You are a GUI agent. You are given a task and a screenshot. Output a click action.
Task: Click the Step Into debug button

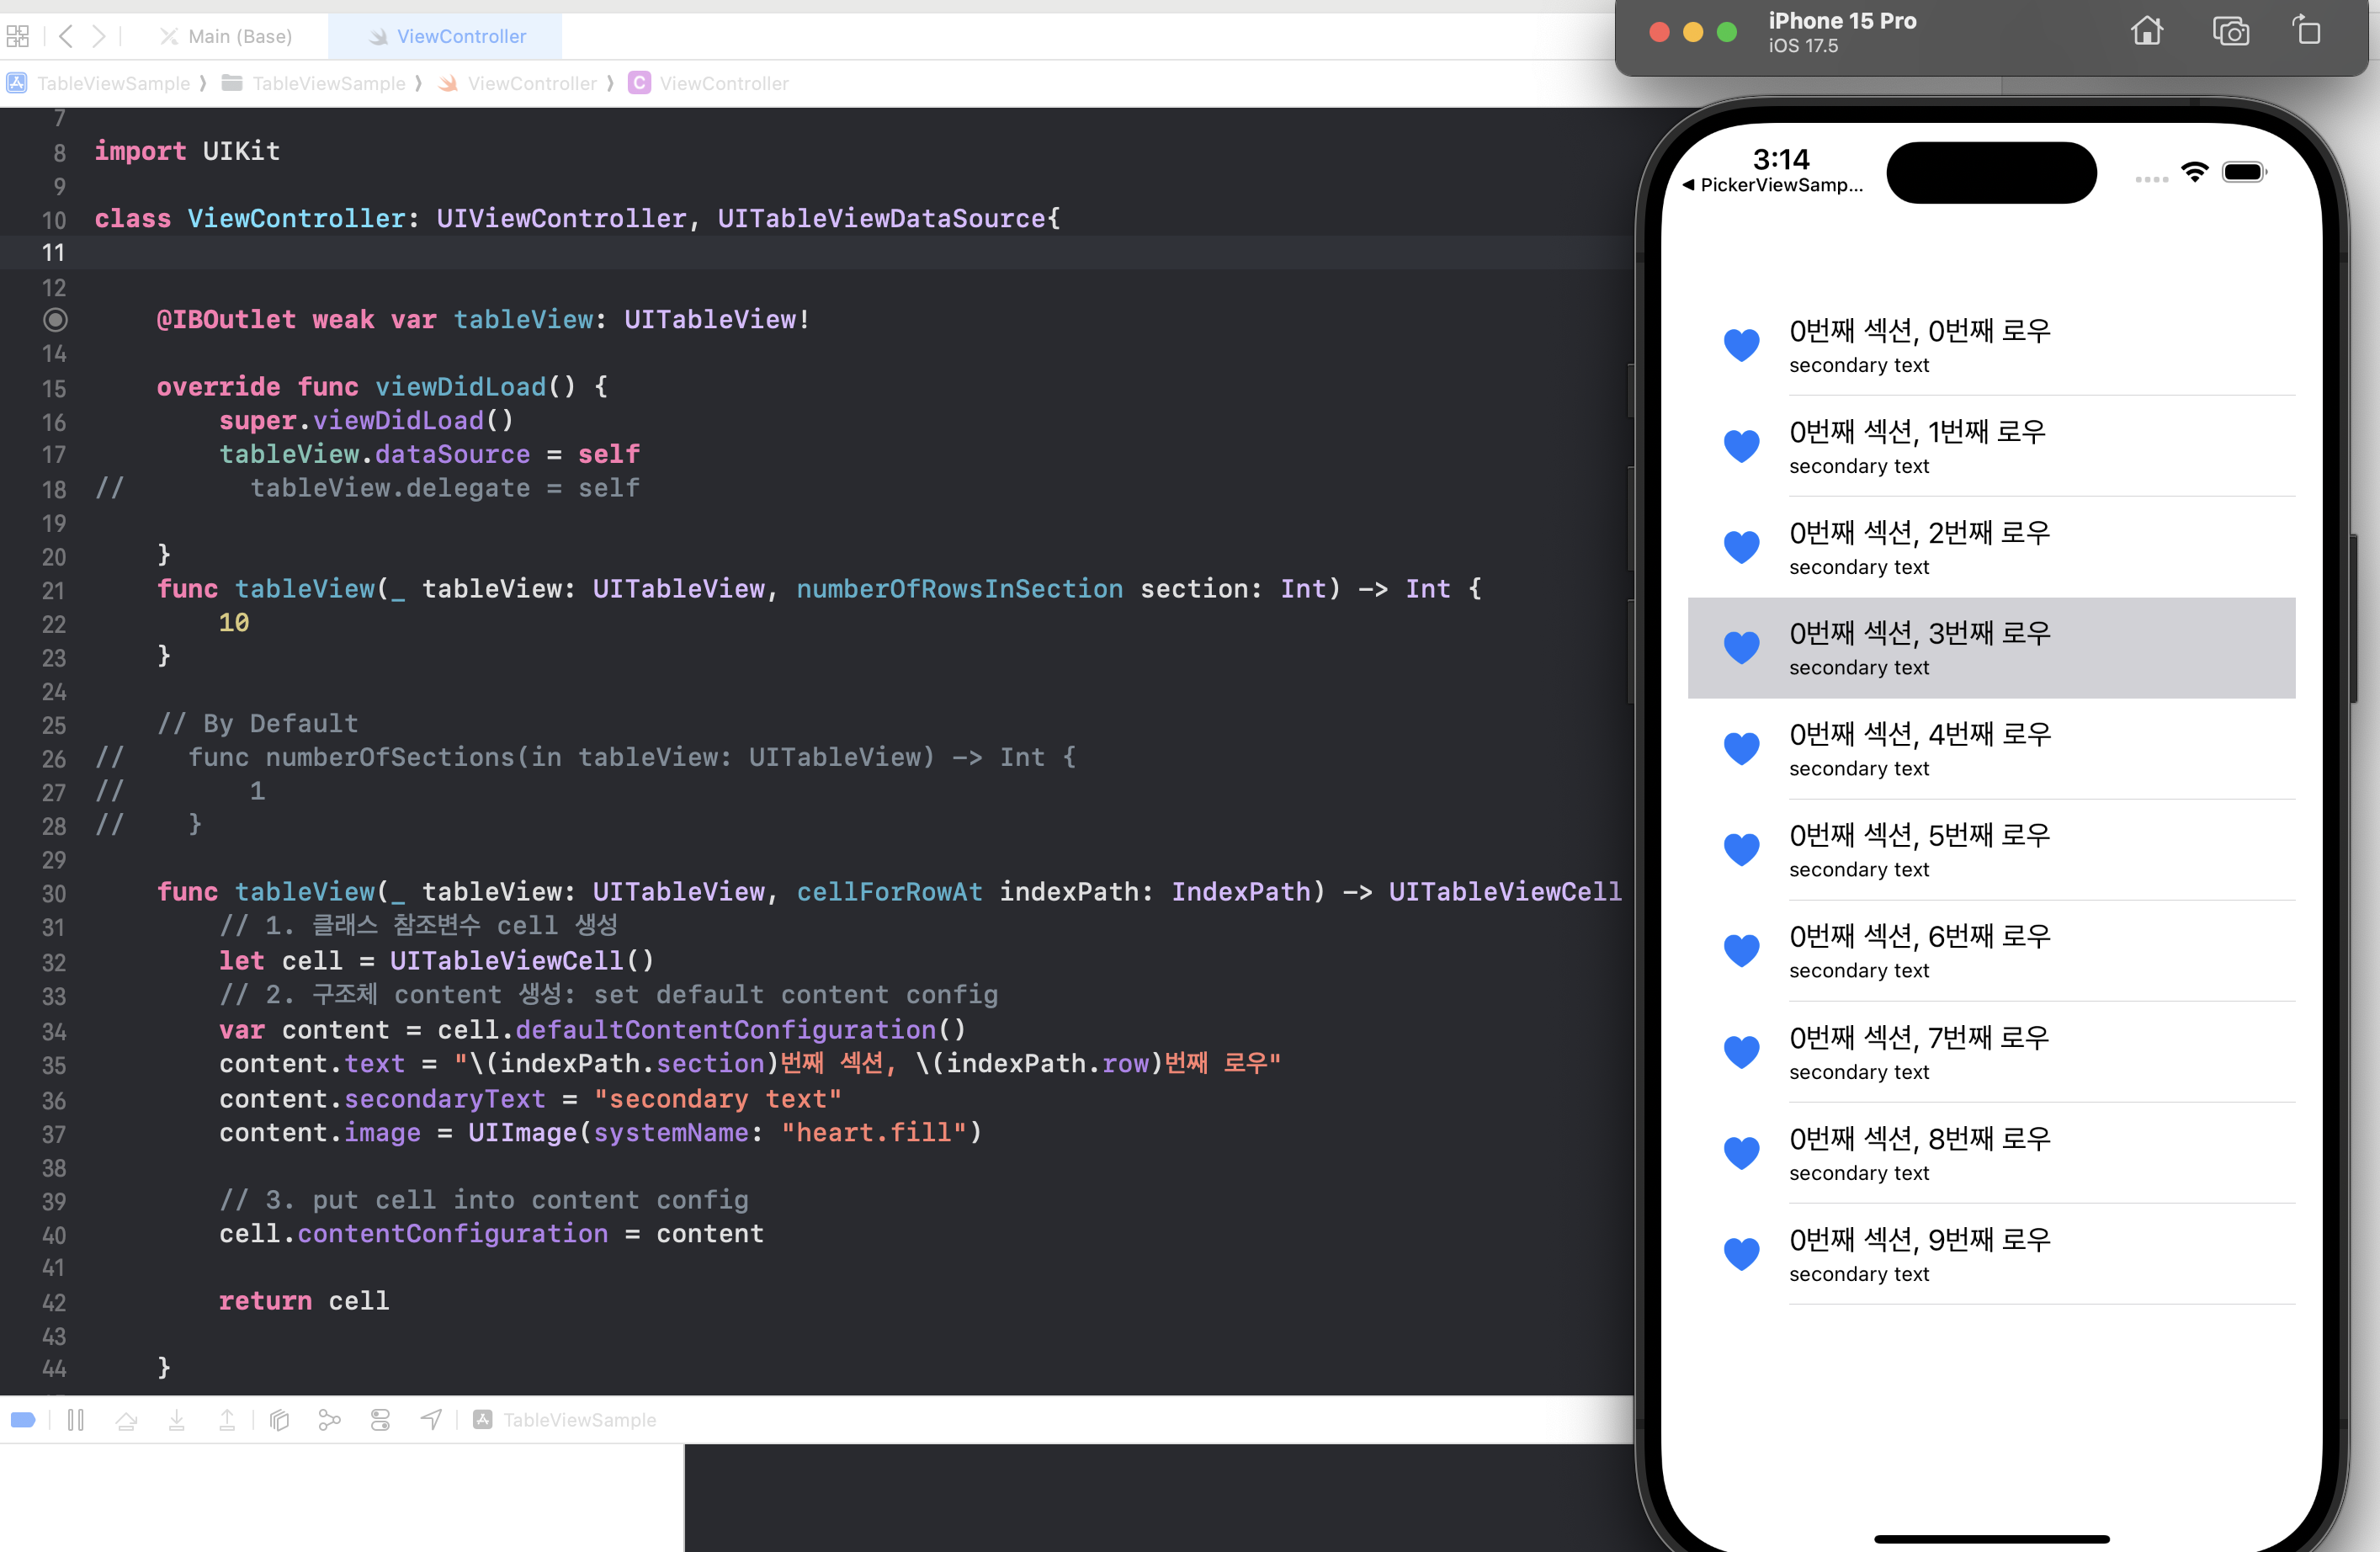[176, 1420]
